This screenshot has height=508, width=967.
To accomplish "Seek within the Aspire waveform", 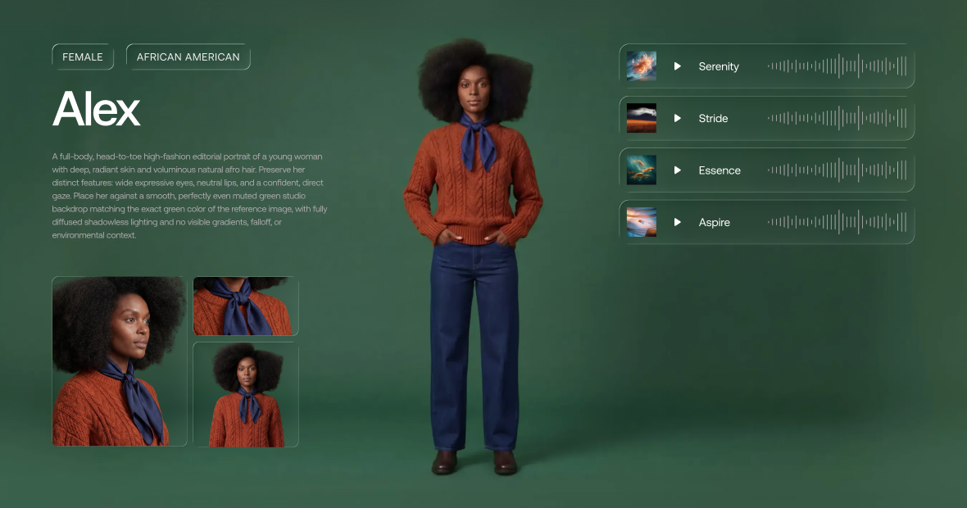I will click(837, 222).
